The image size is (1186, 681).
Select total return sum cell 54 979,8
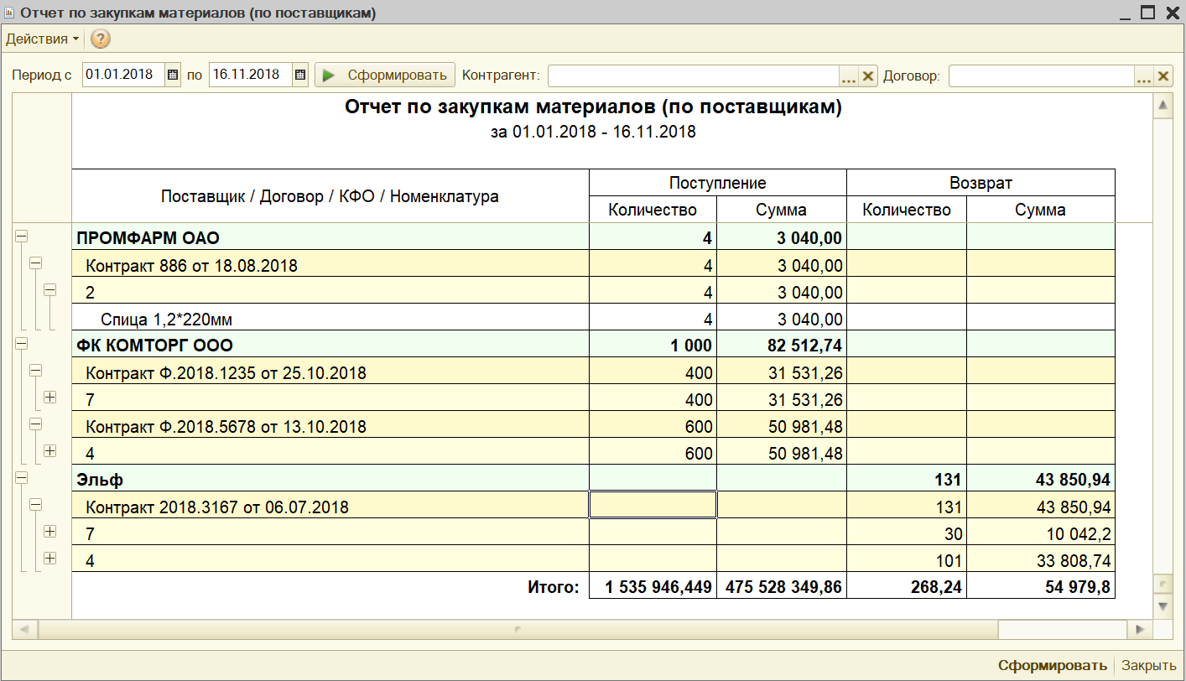pyautogui.click(x=1041, y=587)
